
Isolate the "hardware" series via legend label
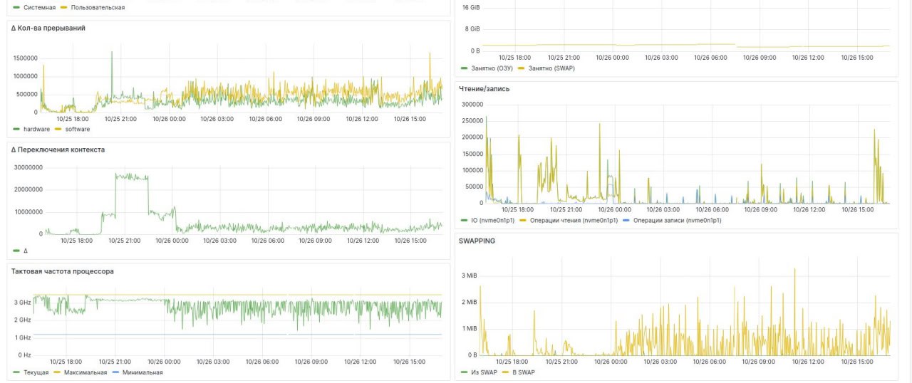click(x=36, y=129)
